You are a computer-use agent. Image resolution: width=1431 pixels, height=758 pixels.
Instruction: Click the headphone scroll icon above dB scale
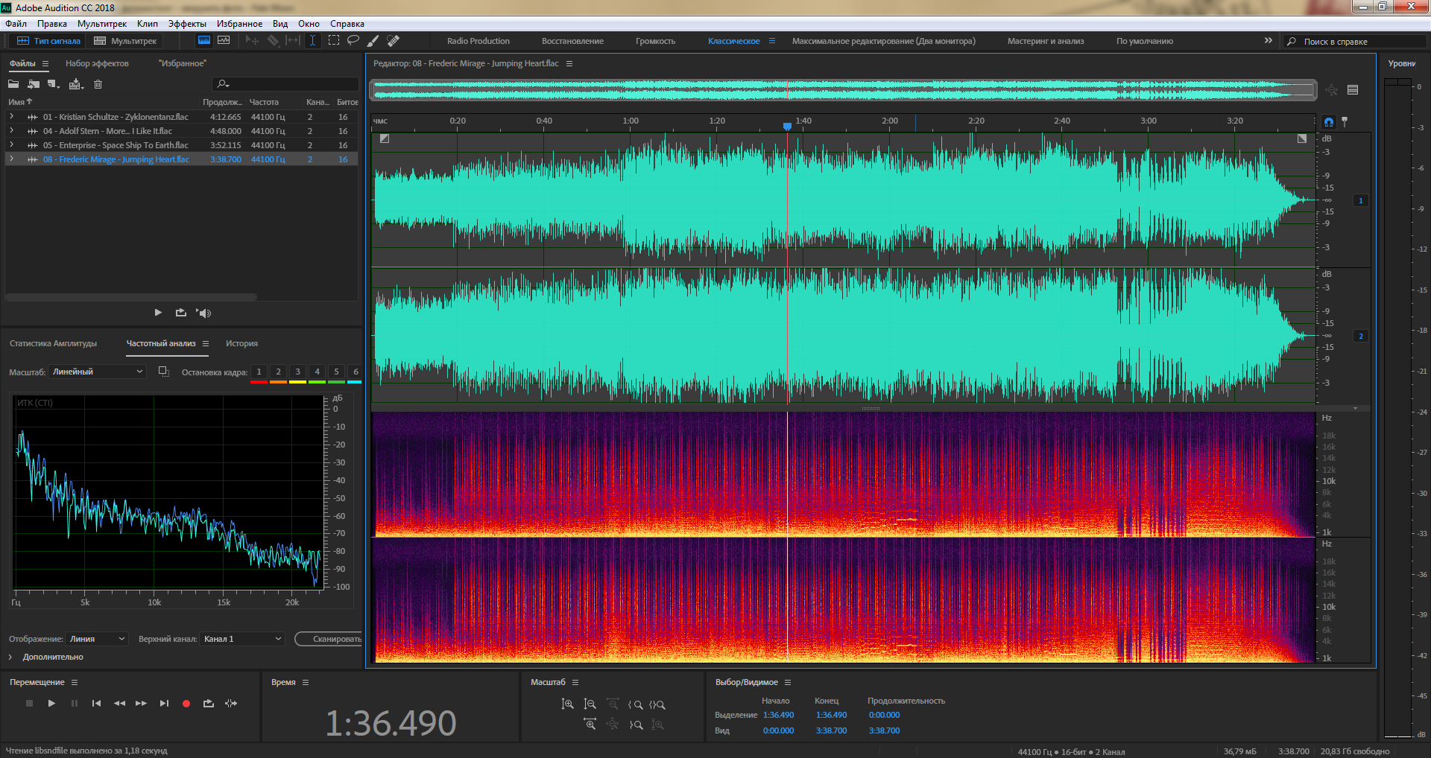(1329, 122)
